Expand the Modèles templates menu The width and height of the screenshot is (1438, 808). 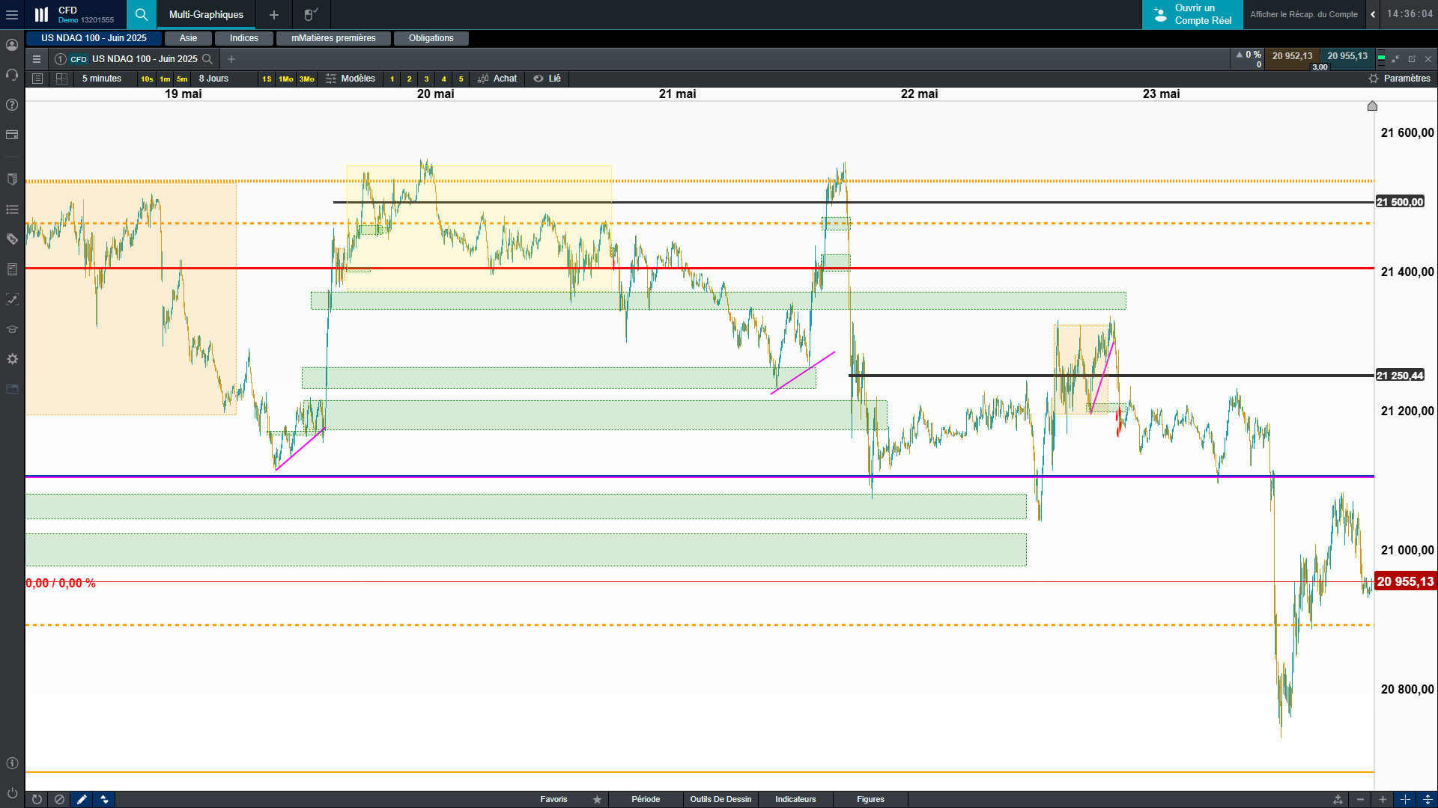tap(351, 79)
